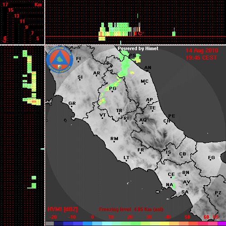This screenshot has width=226, height=226.
Task: Click the RM city marker on the map
Action: (x=114, y=139)
